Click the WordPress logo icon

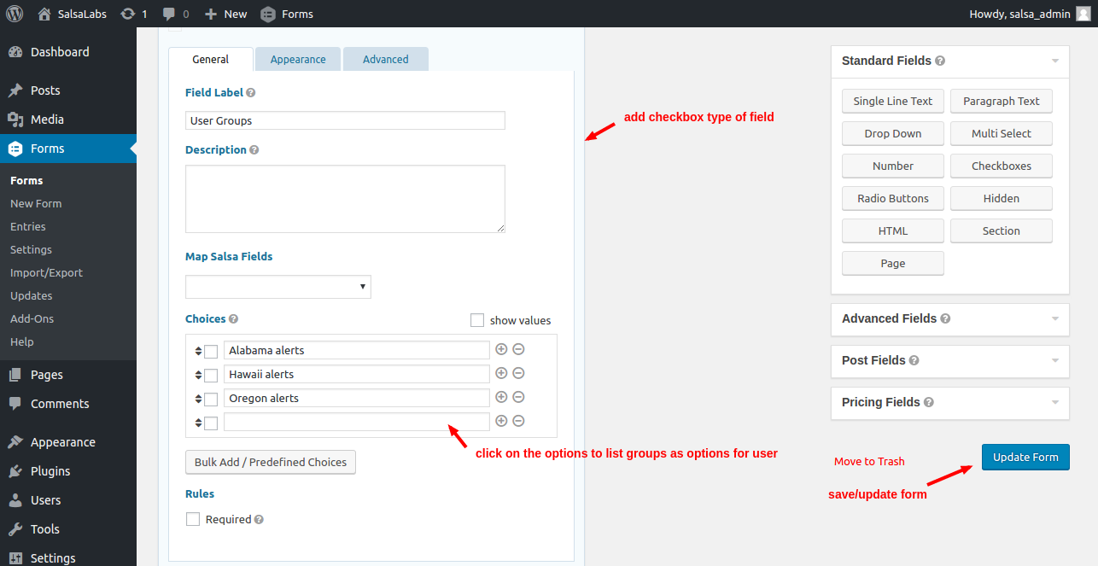point(15,14)
